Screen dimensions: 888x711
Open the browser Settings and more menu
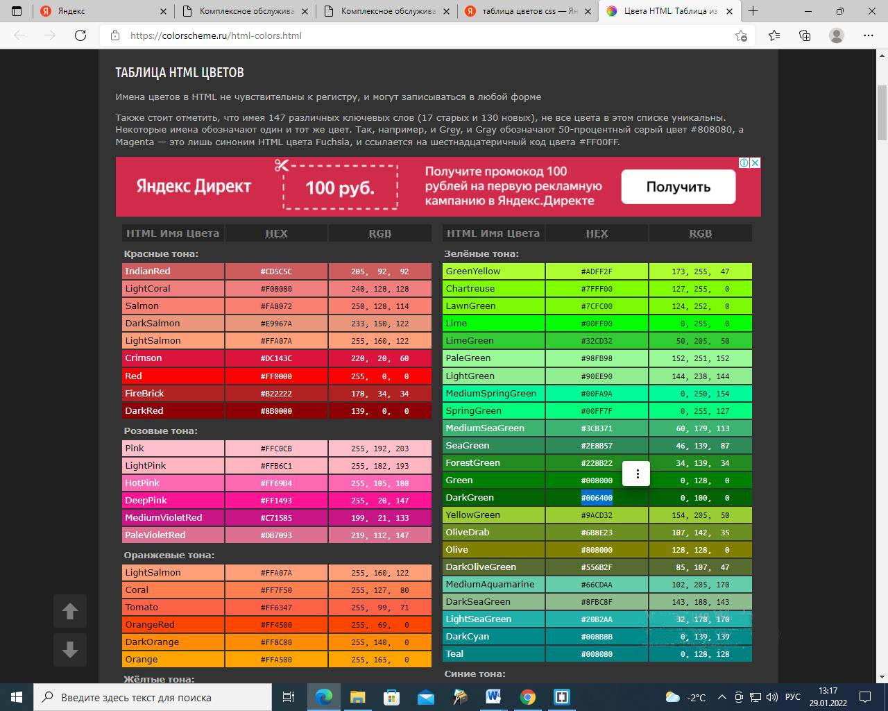868,35
